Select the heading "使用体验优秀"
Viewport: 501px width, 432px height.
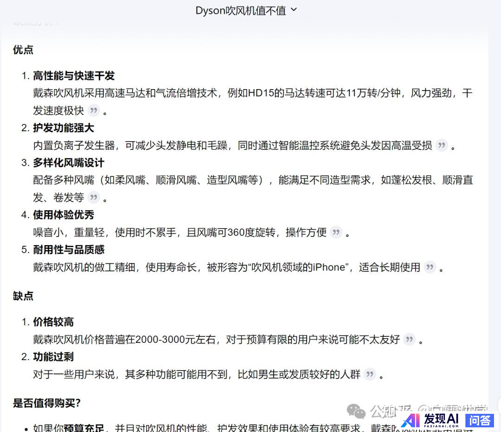pos(64,215)
